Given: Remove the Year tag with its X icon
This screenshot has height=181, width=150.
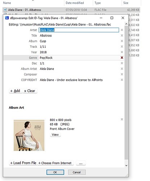Looking at the screenshot, I should tap(122, 52).
